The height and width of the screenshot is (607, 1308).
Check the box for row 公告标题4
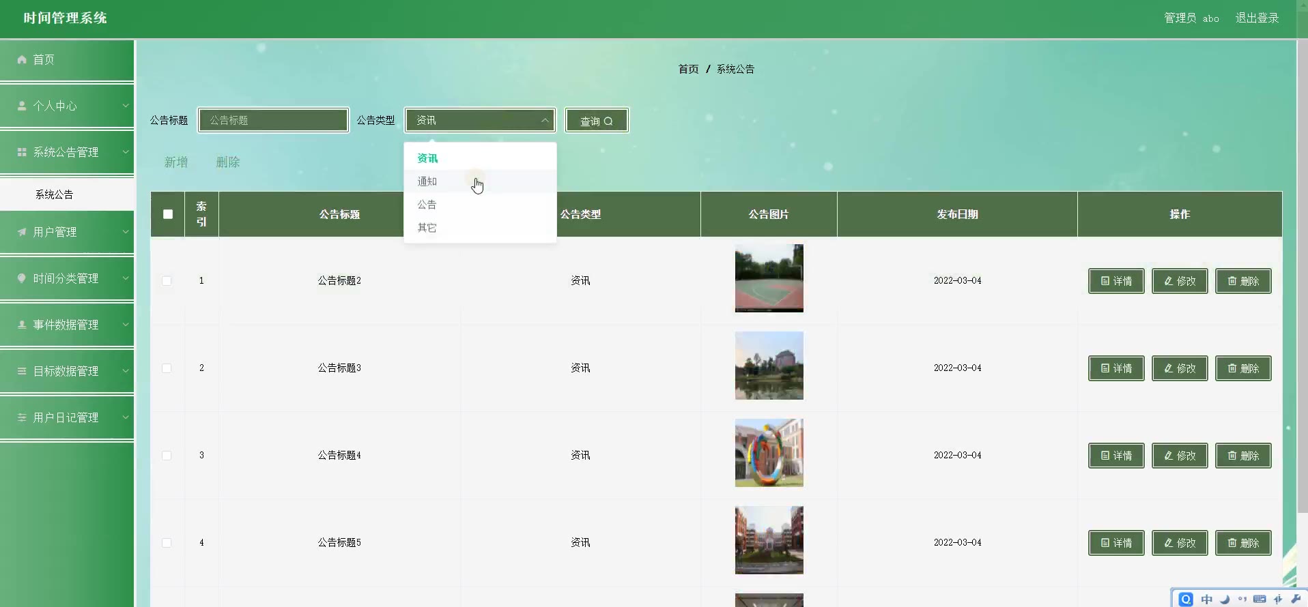click(x=167, y=456)
